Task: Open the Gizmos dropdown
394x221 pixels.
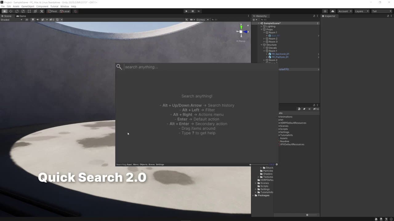Action: tap(203, 20)
